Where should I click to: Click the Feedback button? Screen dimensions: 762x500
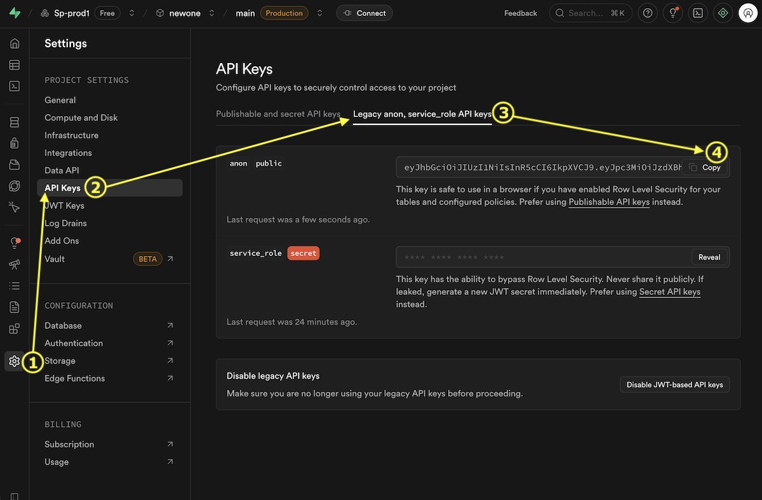pos(521,13)
